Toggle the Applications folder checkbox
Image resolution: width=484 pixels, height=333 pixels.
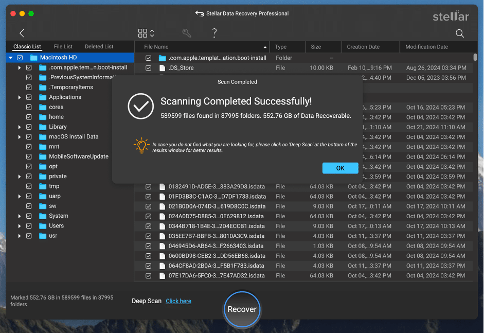tap(29, 97)
